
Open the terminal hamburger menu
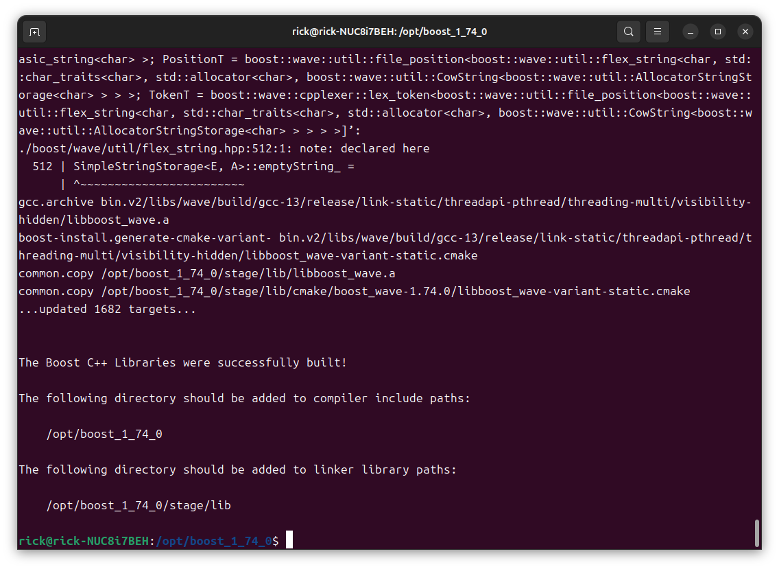click(x=657, y=32)
